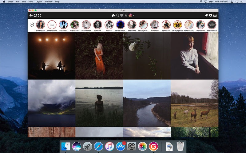Open the photo of deer in field

pos(195,103)
